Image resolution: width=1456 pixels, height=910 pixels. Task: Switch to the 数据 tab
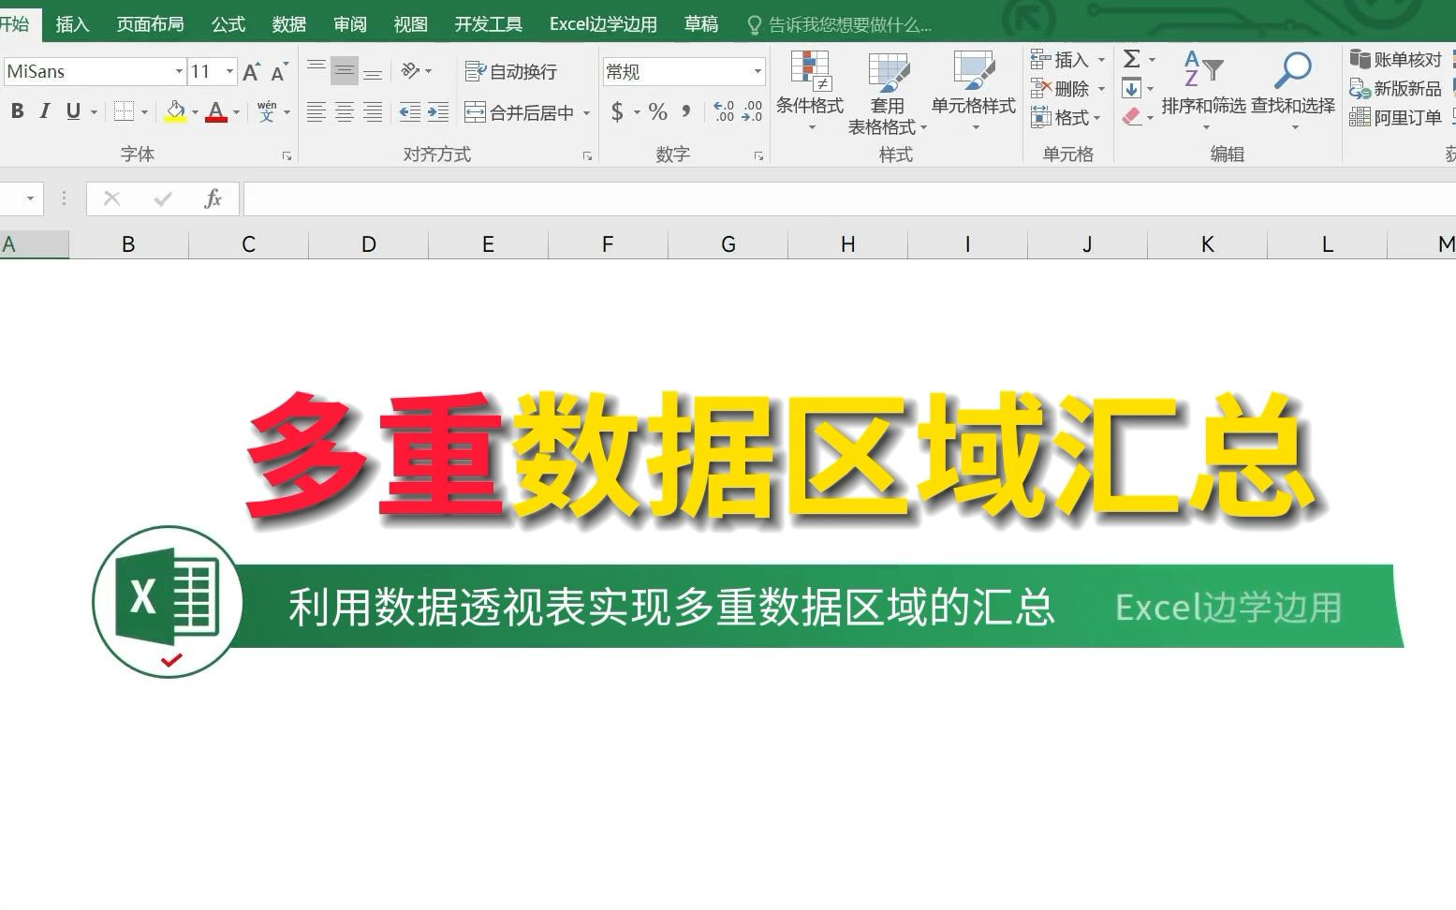point(288,24)
